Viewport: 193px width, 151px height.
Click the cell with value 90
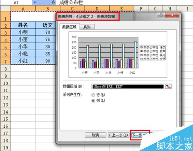[46, 61]
